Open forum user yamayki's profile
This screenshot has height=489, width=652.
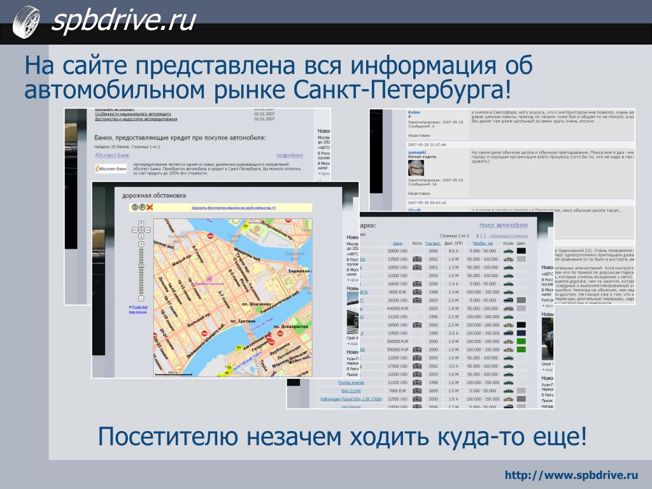click(416, 152)
